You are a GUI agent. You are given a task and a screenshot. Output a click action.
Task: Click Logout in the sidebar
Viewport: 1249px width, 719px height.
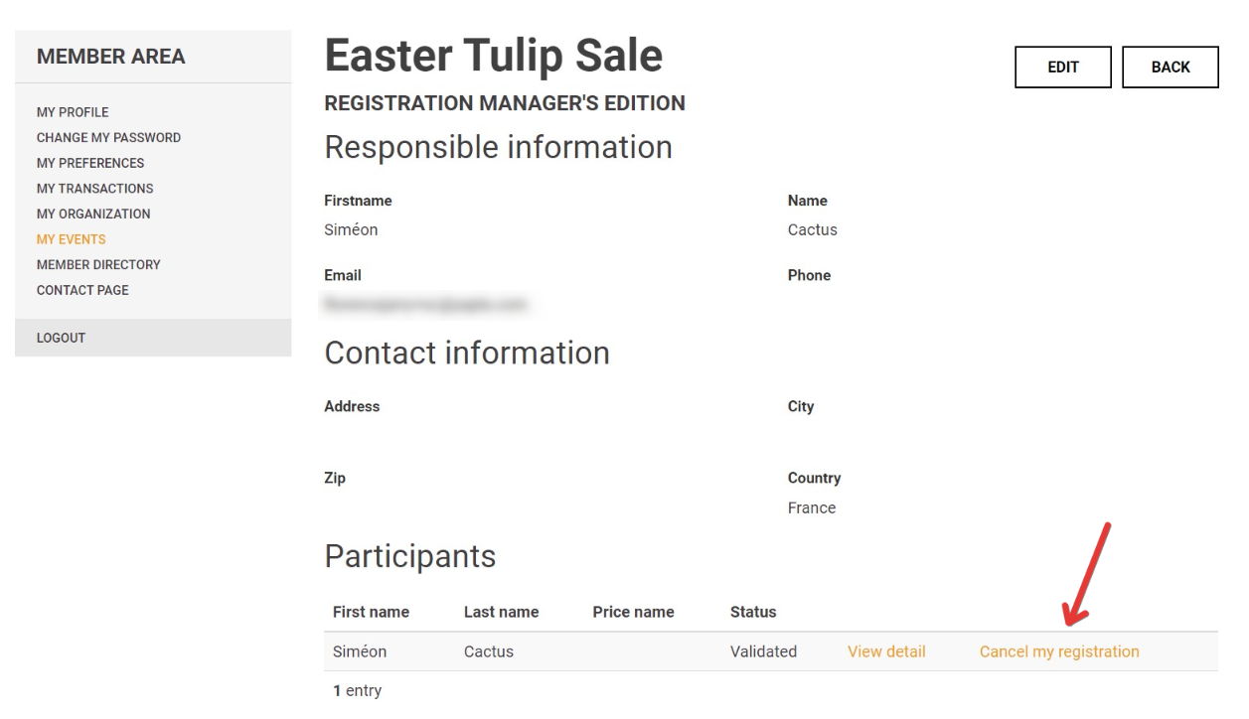pos(61,338)
